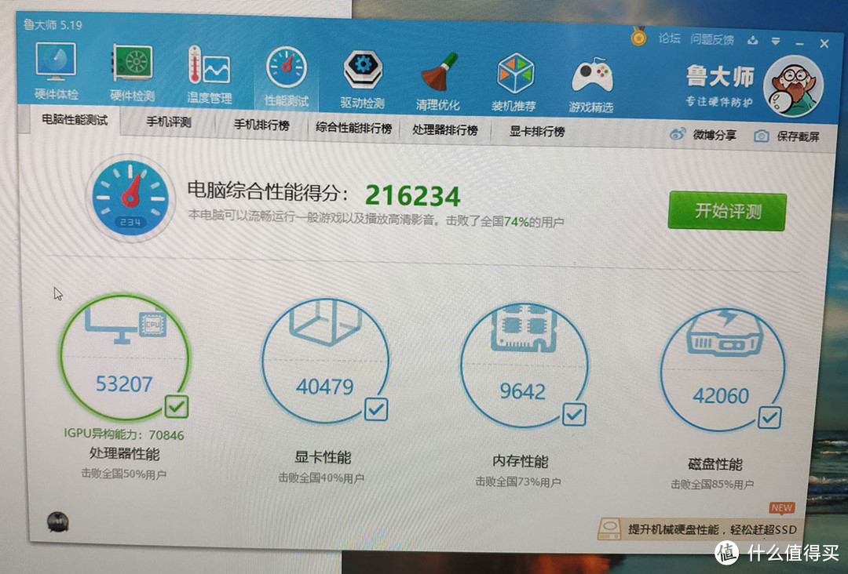Click the 击败全国40%用户 text
Viewport: 848px width, 574px height.
(321, 478)
